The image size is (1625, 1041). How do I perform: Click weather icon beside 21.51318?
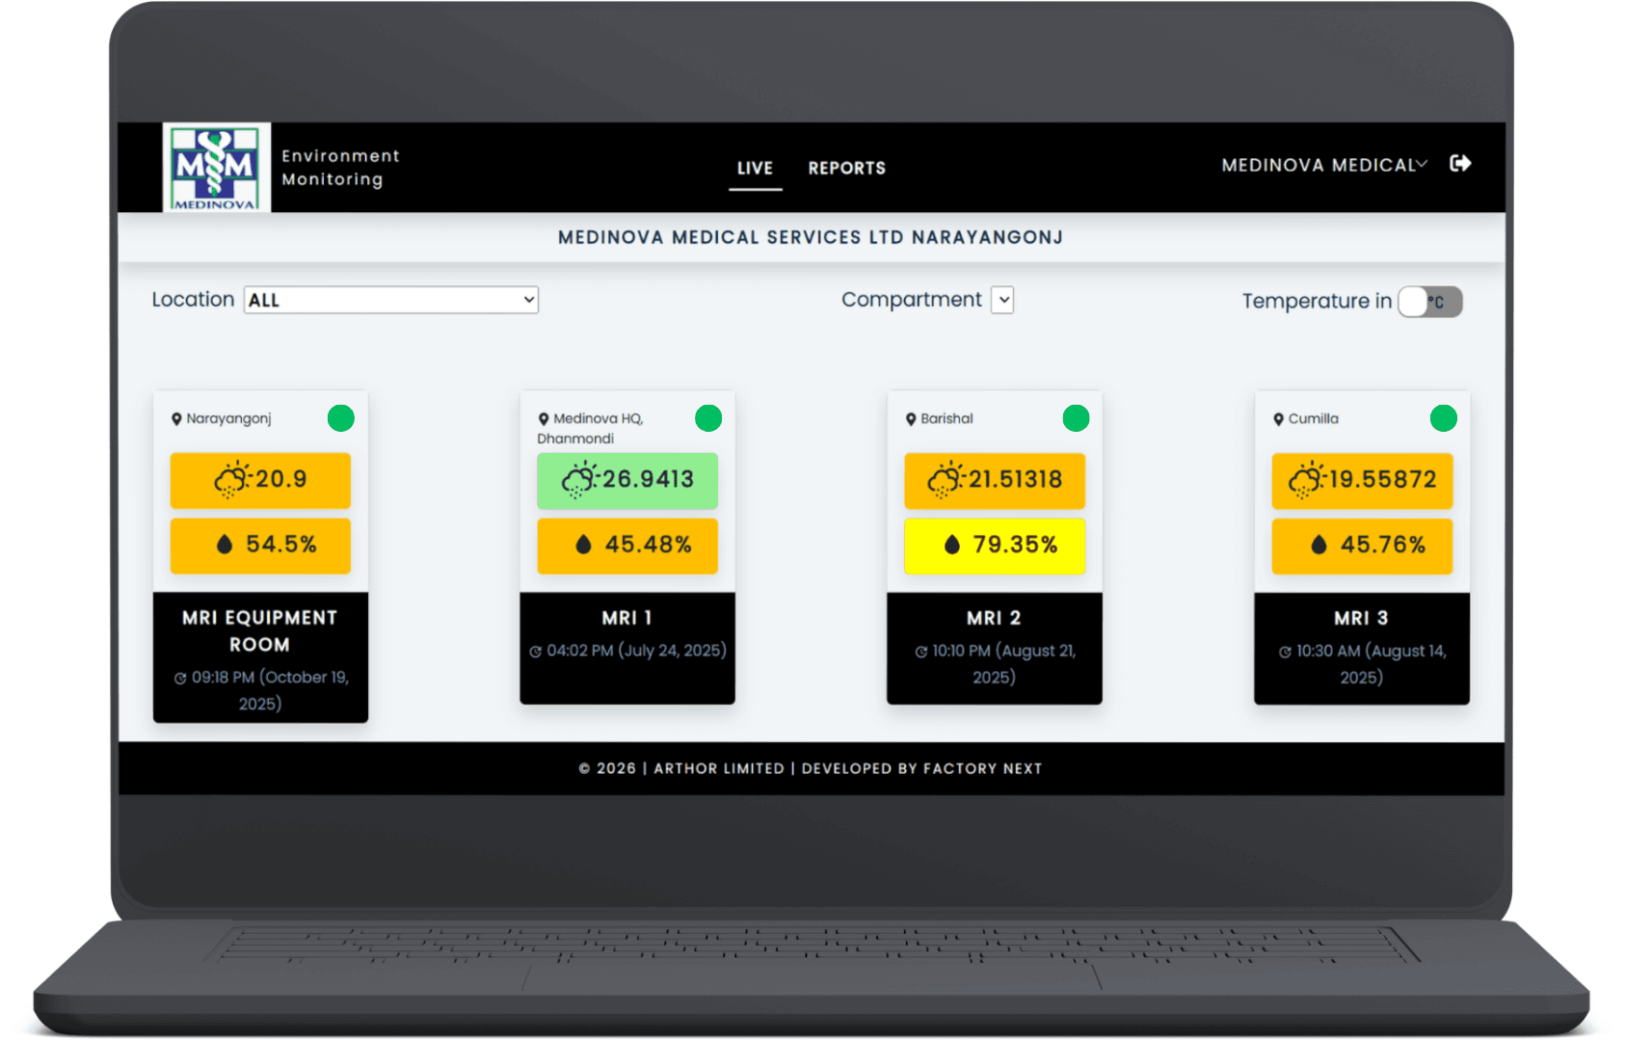946,479
